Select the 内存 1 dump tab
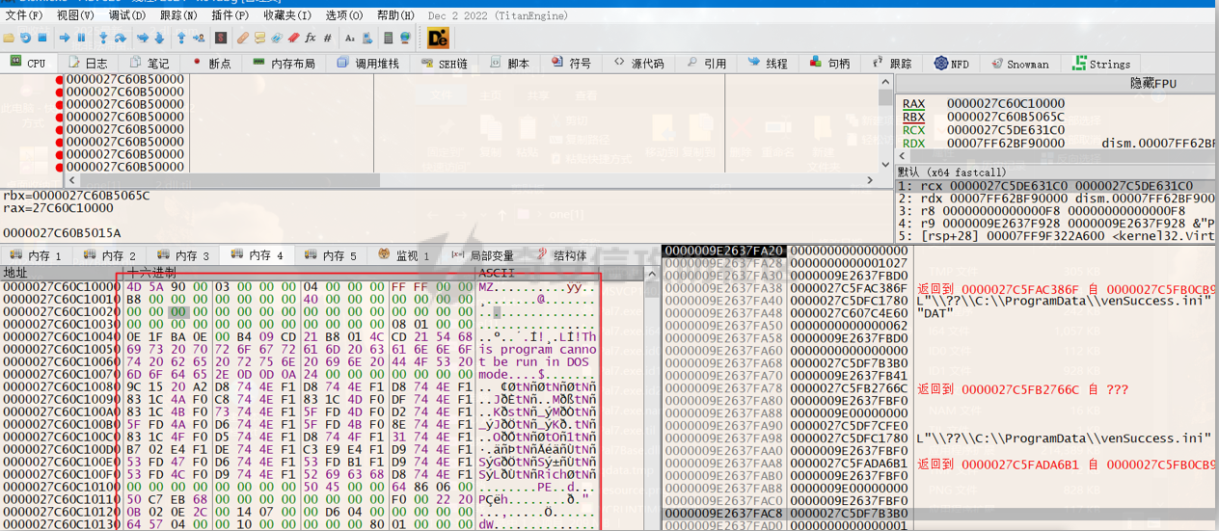1219x531 pixels. click(x=36, y=255)
